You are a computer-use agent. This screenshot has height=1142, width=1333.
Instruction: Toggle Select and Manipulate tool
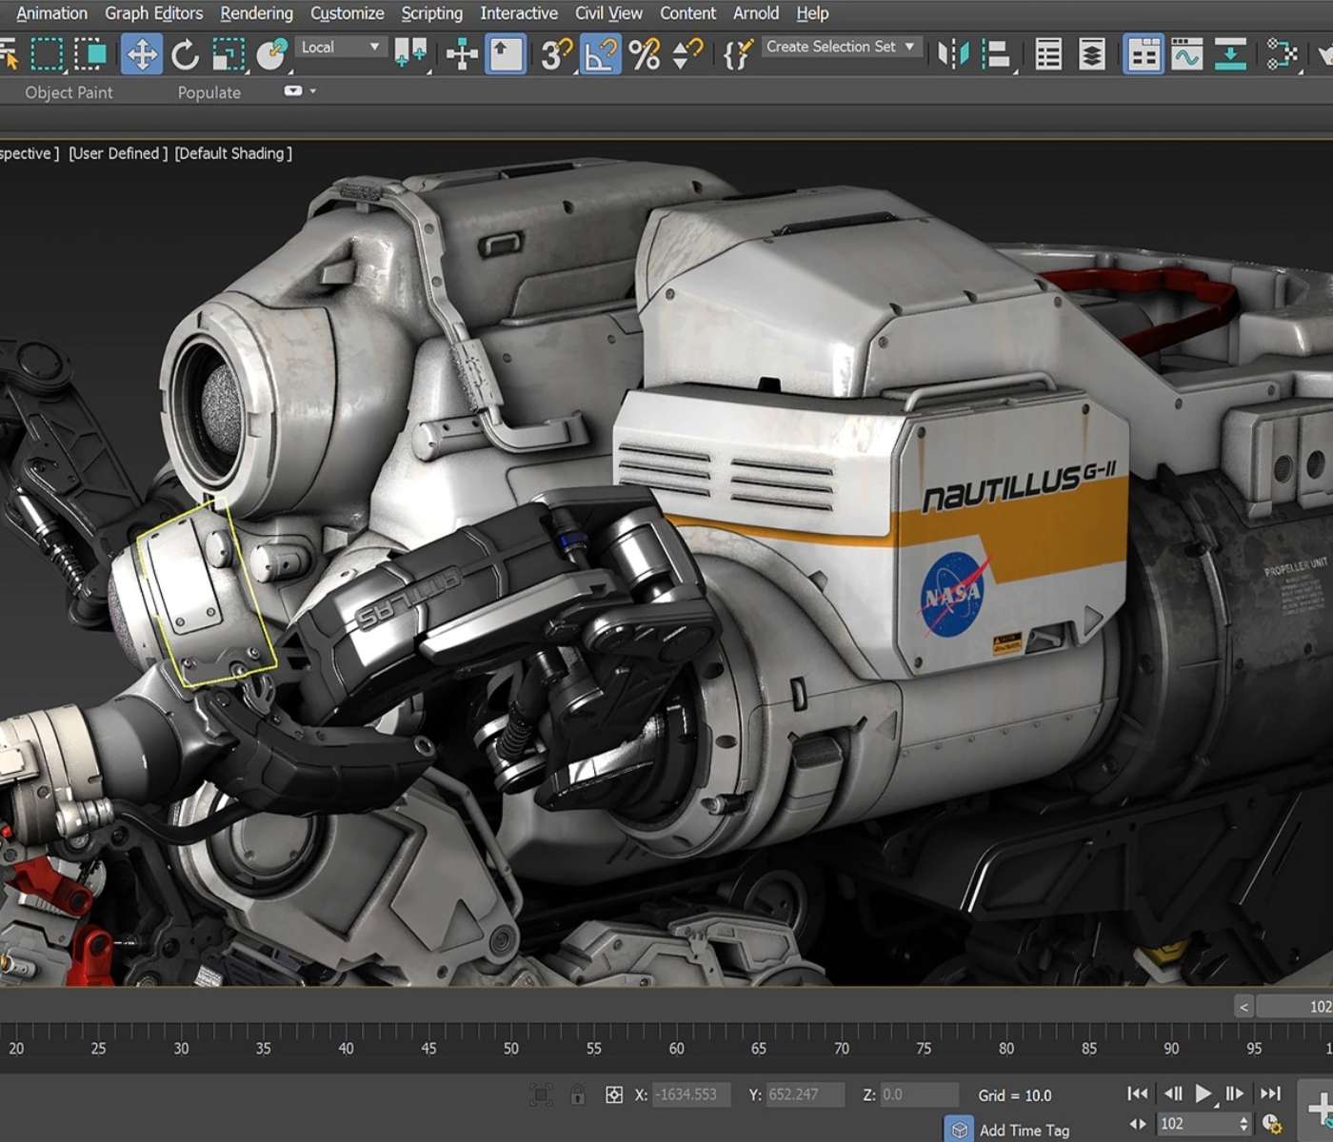pos(462,54)
